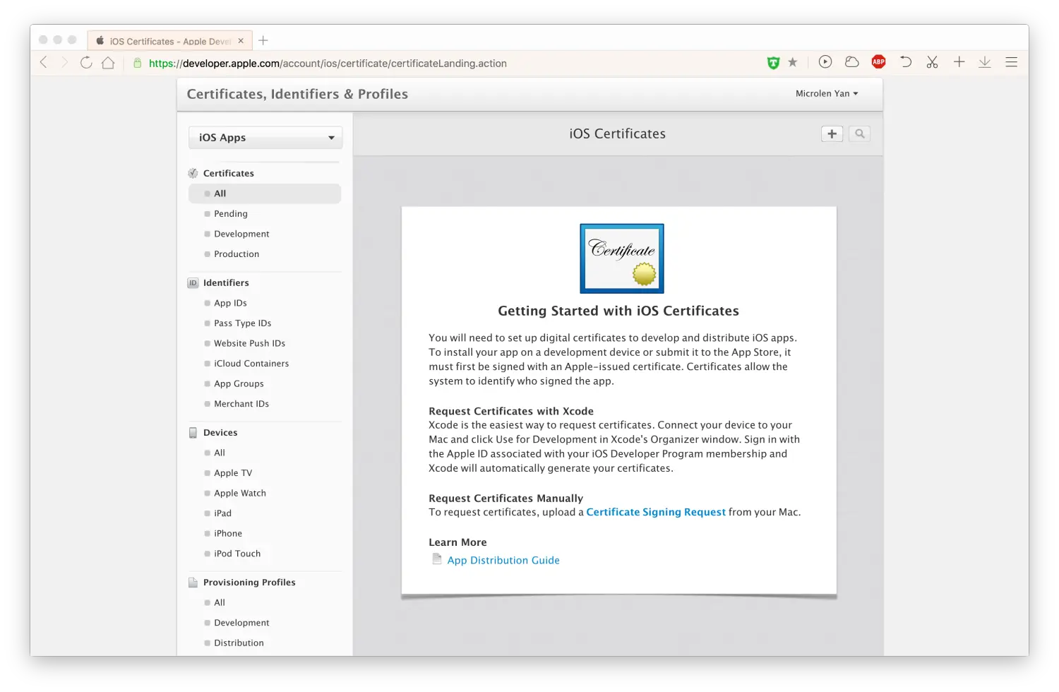Show iPhone devices
Viewport: 1059px width, 692px height.
tap(228, 534)
